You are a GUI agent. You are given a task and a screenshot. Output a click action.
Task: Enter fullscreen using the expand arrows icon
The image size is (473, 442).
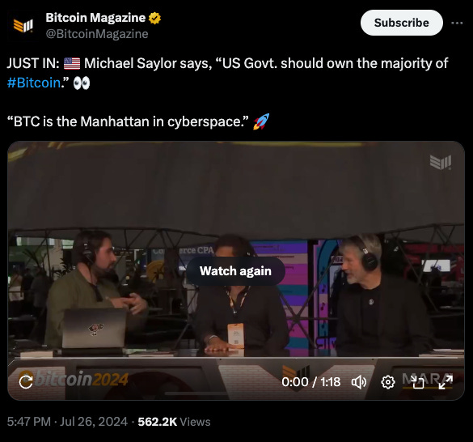[446, 382]
